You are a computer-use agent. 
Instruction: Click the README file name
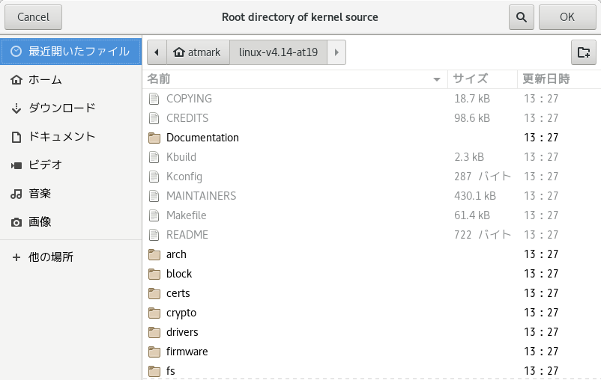[187, 235]
